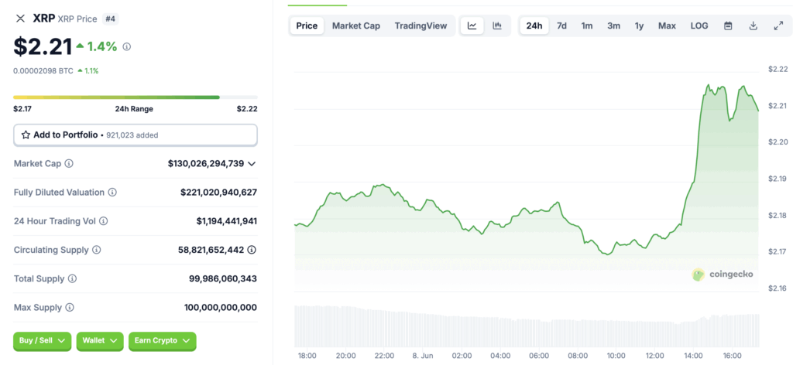Select the 1m time range
Image resolution: width=793 pixels, height=365 pixels.
(x=587, y=26)
